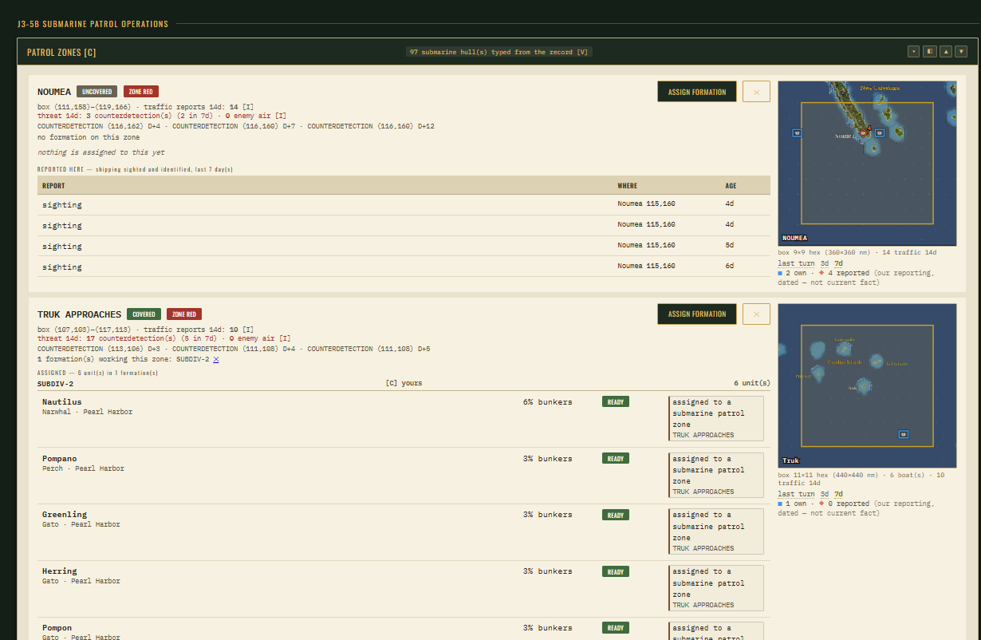981x640 pixels.
Task: Switch Truk map to 7d range
Action: [839, 494]
